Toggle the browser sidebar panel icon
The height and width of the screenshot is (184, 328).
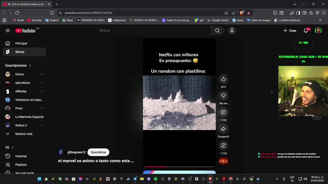298,13
